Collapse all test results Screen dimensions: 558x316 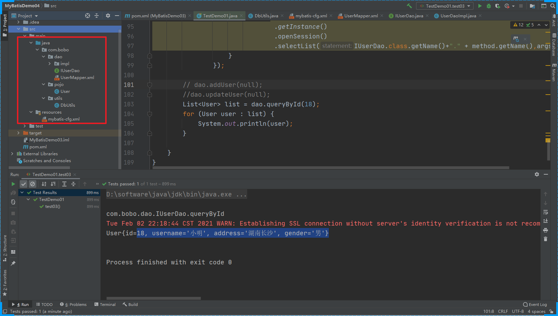(x=73, y=184)
